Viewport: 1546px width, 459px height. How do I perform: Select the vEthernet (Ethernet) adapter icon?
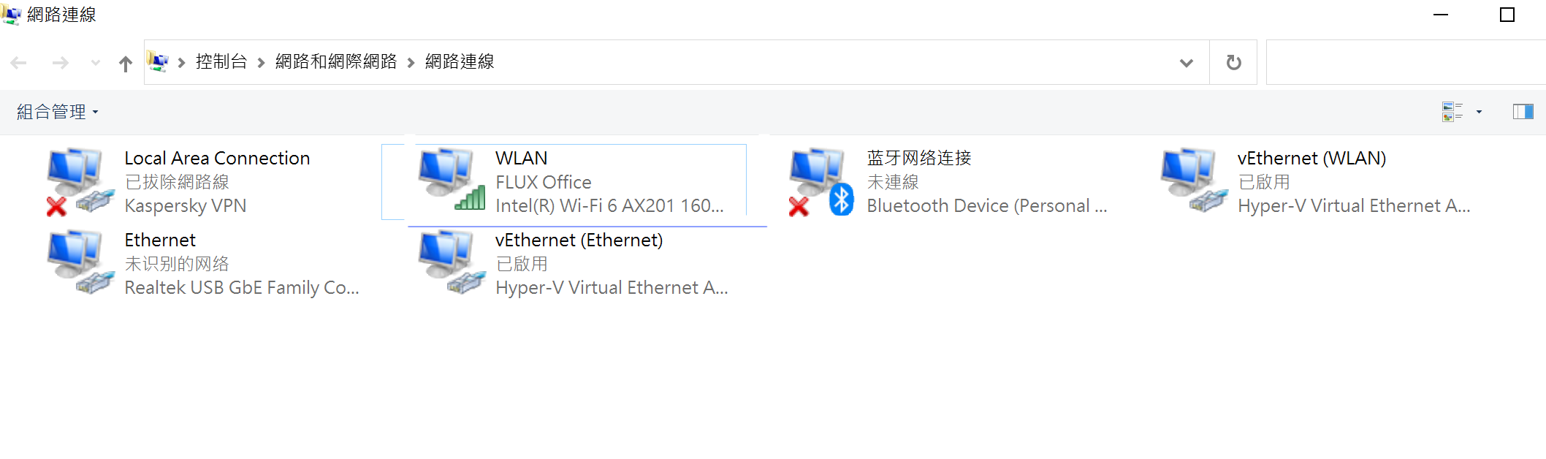click(451, 262)
